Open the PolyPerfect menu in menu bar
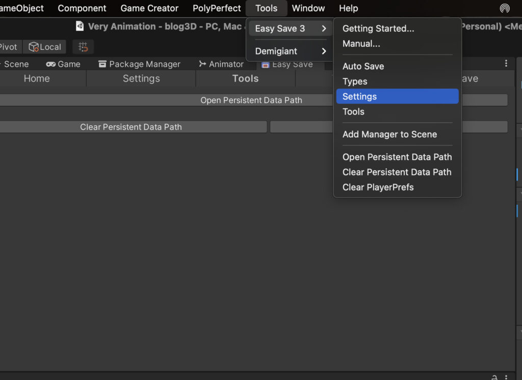 (x=217, y=8)
